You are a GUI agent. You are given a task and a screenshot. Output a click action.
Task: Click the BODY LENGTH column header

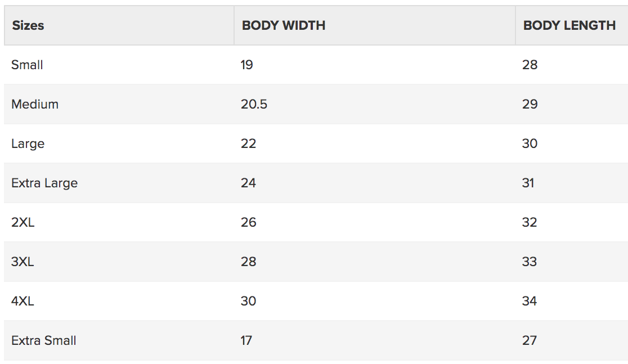tap(569, 25)
